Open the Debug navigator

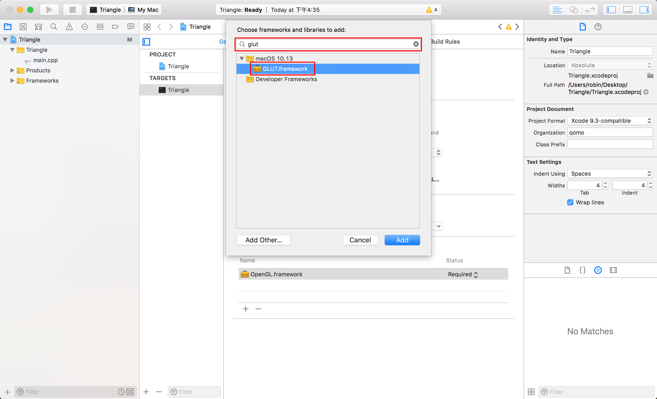[x=100, y=27]
